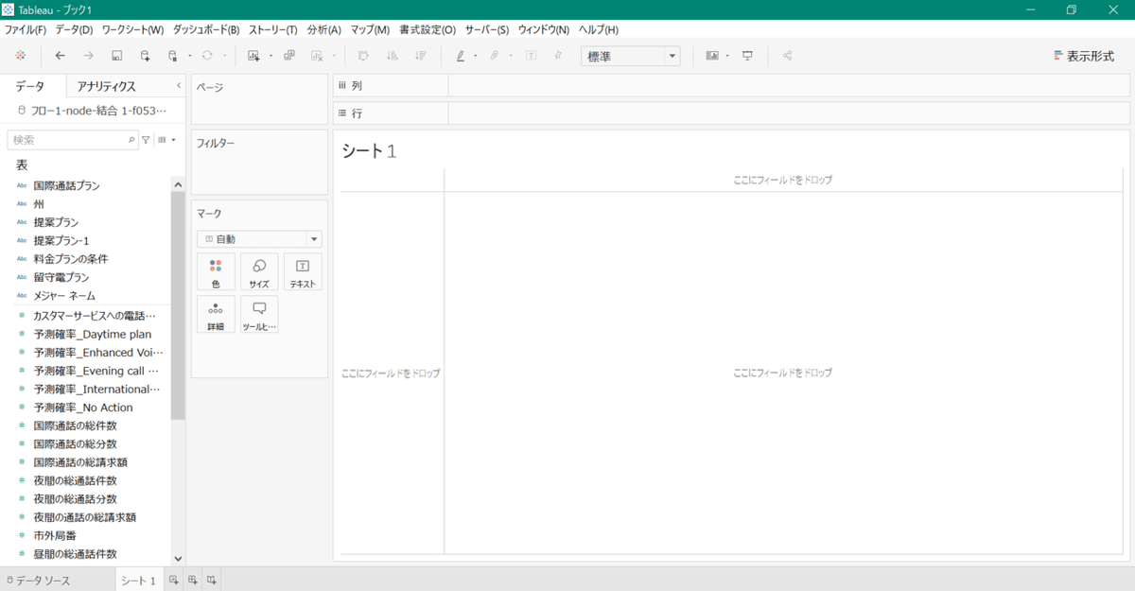Image resolution: width=1135 pixels, height=591 pixels.
Task: Click the ツールヒント Tooltip marks button
Action: pos(259,314)
